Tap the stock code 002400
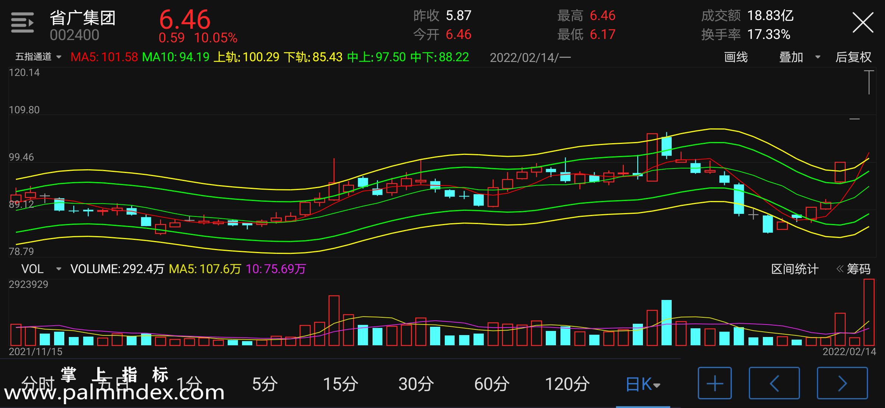885x408 pixels. coord(74,35)
